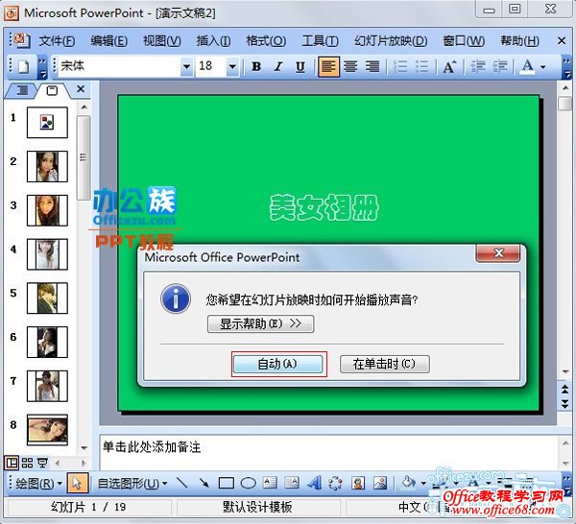Select the Oval drawing tool
576x524 pixels.
tap(249, 484)
